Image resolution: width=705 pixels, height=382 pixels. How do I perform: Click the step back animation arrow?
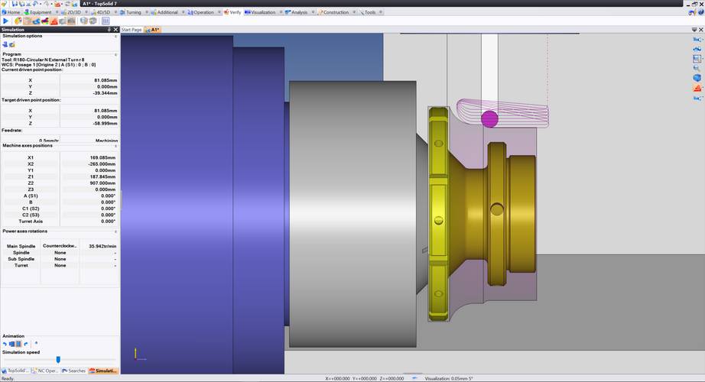(x=5, y=344)
